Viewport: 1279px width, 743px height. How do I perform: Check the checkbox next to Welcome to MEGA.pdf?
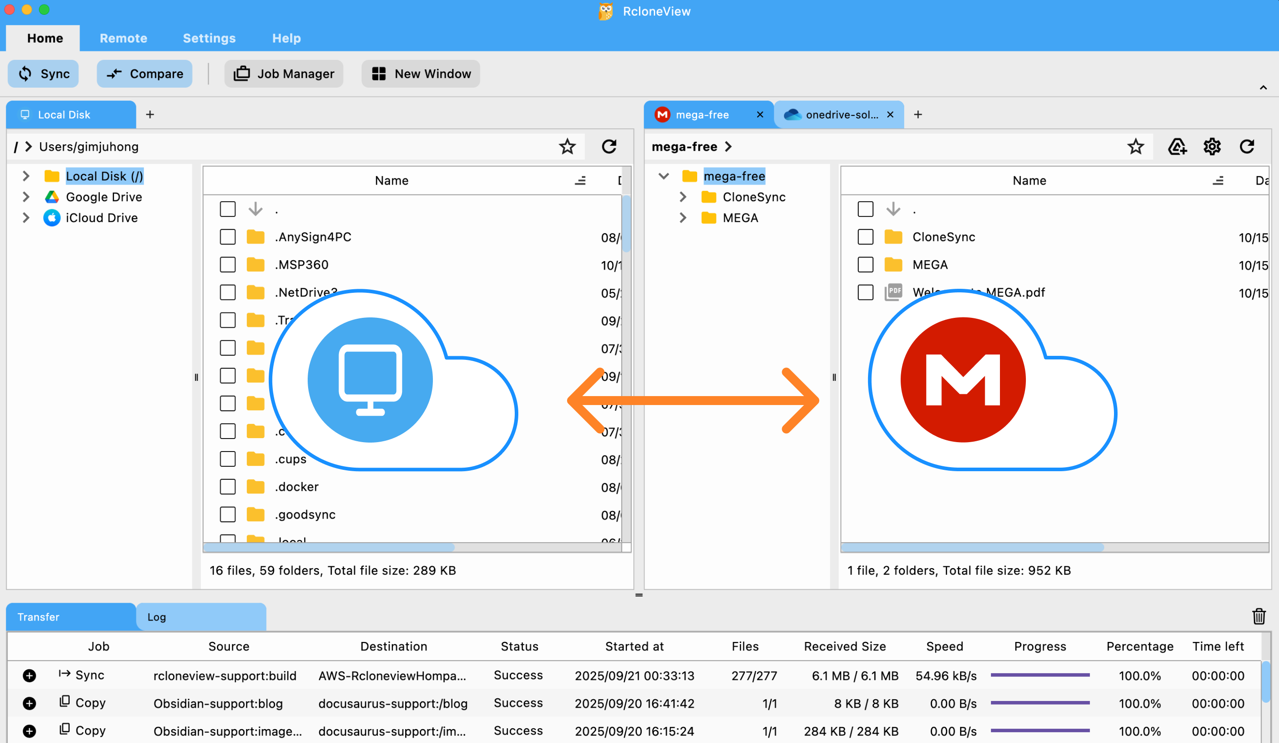coord(865,292)
